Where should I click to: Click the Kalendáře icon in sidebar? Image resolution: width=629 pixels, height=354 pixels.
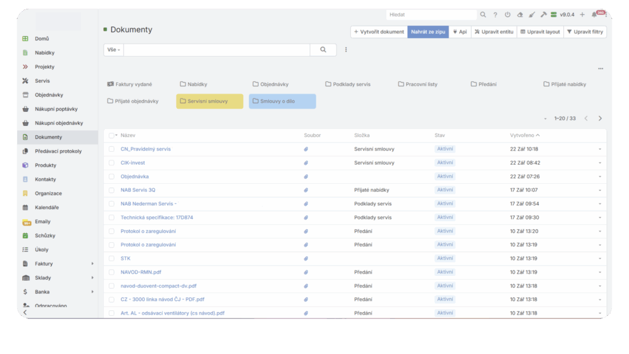25,208
